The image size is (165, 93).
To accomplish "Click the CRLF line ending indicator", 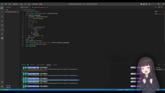I will click(x=136, y=90).
